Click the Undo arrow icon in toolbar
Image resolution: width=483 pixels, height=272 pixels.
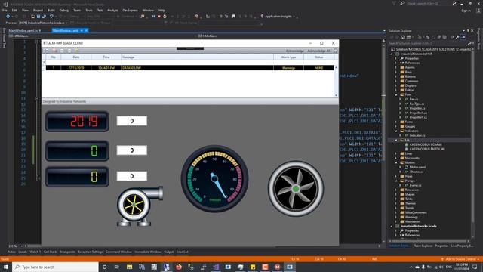click(51, 17)
